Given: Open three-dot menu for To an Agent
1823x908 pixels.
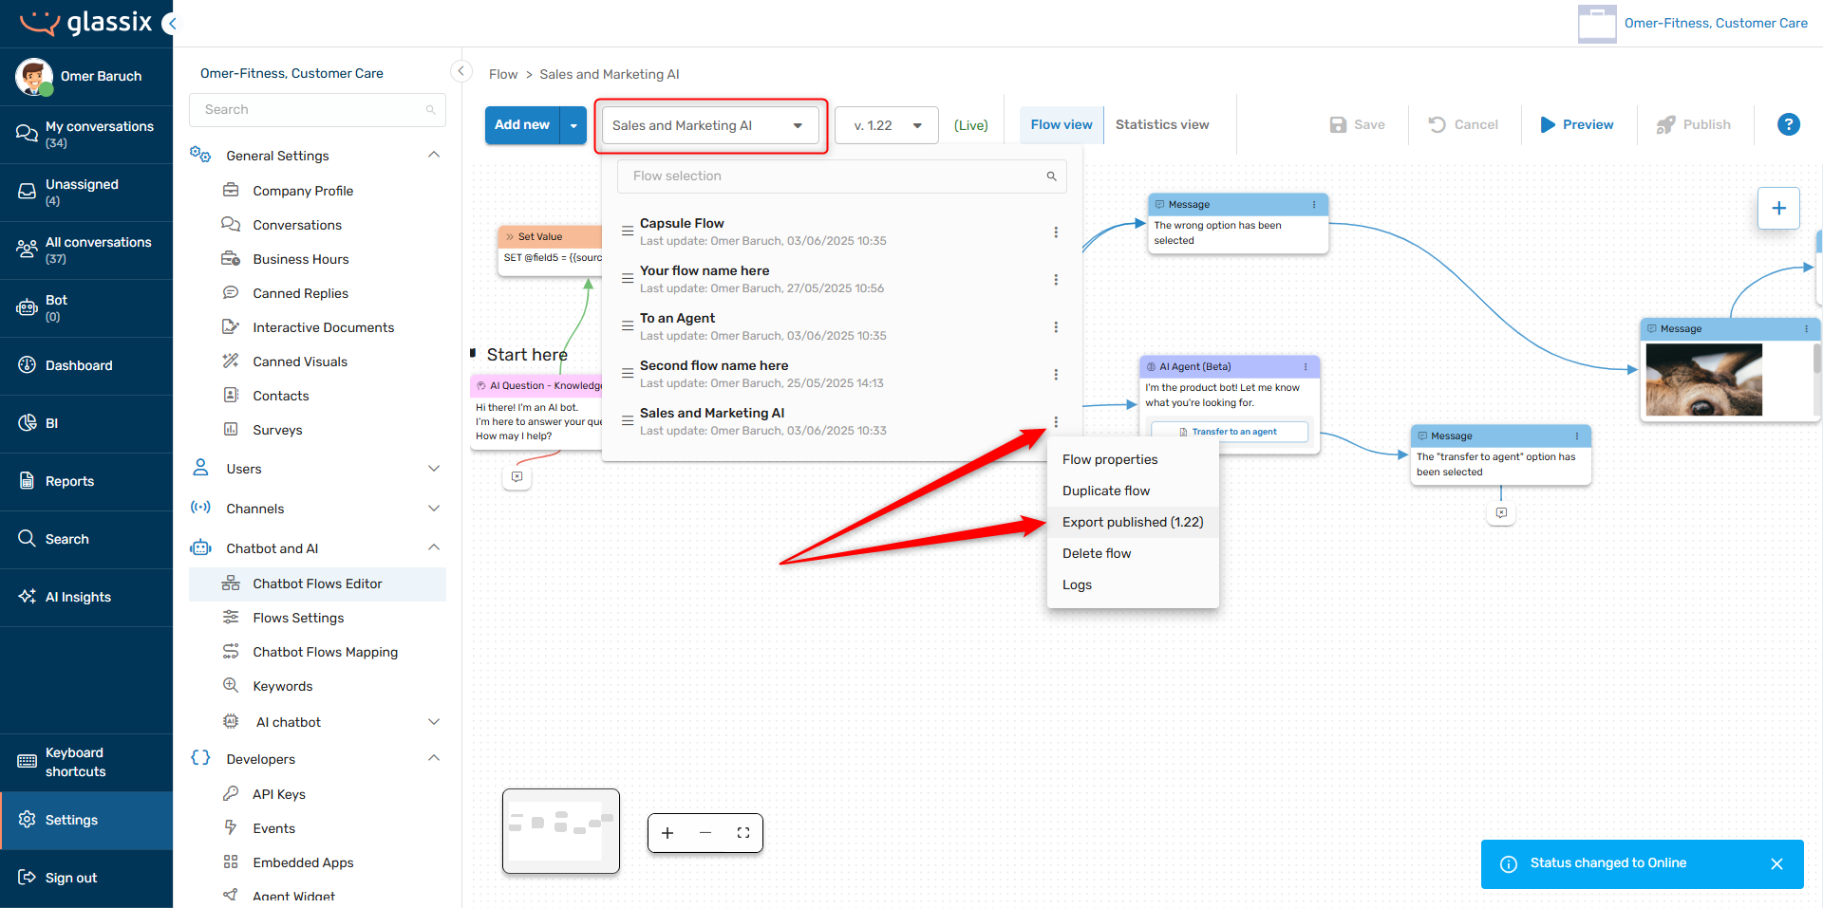Looking at the screenshot, I should click(x=1056, y=327).
